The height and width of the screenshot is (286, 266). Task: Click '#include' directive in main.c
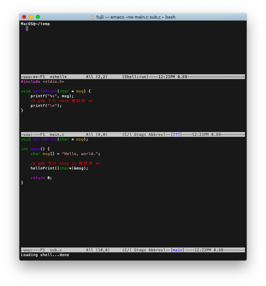tap(31, 82)
